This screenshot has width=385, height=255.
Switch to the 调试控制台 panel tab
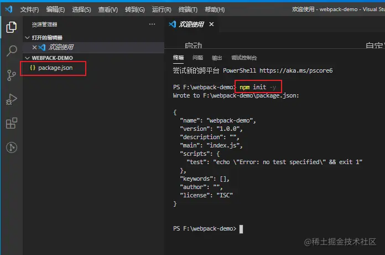pos(244,58)
